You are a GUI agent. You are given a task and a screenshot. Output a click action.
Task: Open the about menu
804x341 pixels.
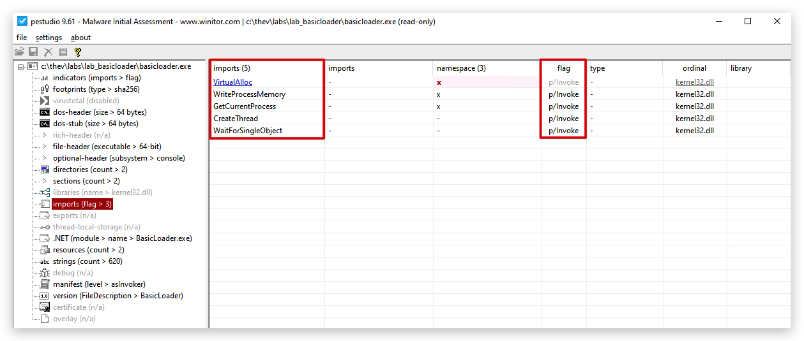click(80, 38)
